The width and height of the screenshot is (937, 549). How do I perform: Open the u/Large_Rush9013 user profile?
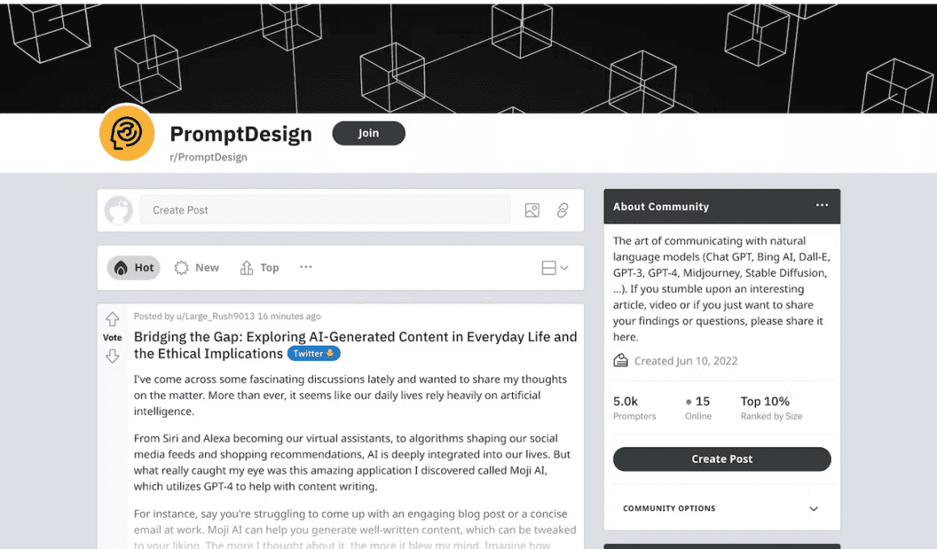(x=215, y=316)
